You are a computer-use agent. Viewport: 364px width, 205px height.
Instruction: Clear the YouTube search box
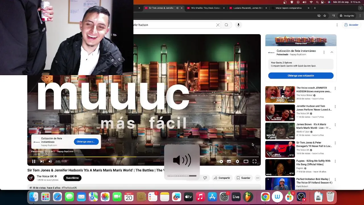[x=218, y=25]
